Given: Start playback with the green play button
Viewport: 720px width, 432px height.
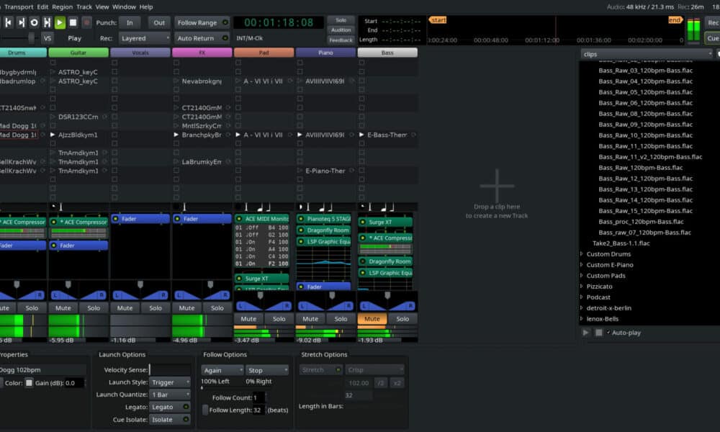Looking at the screenshot, I should click(60, 22).
